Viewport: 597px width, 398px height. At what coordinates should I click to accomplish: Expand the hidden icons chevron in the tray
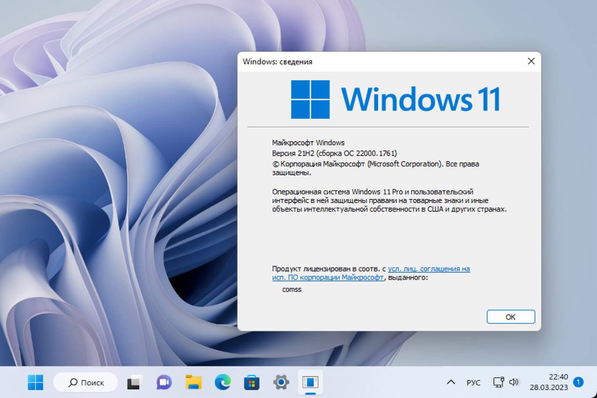[x=451, y=382]
